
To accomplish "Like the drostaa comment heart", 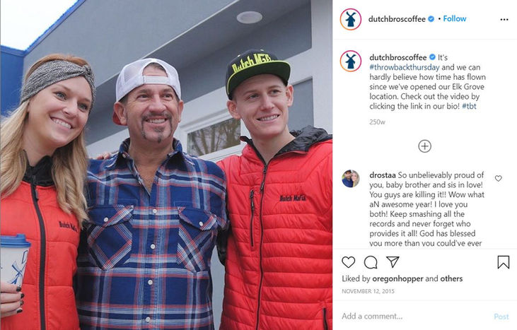I will coord(498,178).
